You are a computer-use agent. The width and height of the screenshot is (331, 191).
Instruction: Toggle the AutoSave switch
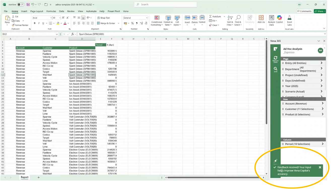[x=21, y=5]
